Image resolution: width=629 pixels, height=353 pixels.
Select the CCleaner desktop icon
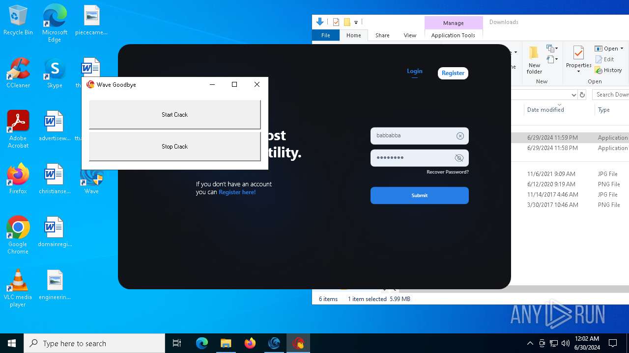[18, 73]
